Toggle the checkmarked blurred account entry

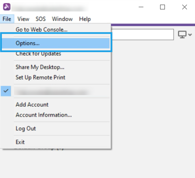55,91
